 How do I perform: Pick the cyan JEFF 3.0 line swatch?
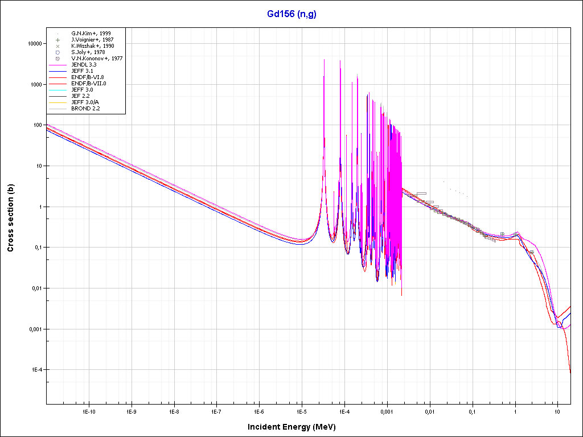[58, 90]
